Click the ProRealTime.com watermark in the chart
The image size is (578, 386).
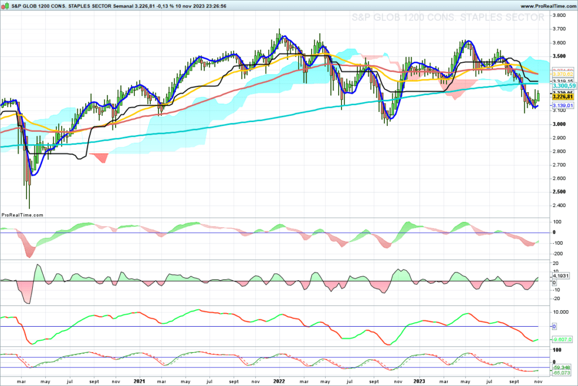(23, 215)
